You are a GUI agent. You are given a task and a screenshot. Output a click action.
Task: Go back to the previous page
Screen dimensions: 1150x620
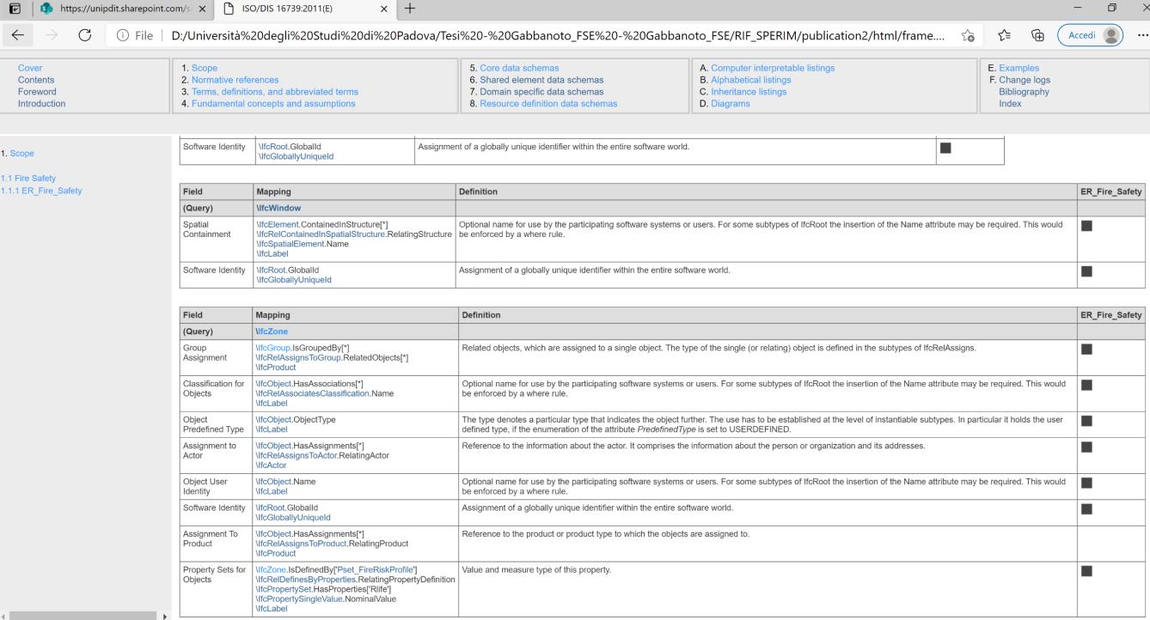click(x=18, y=36)
